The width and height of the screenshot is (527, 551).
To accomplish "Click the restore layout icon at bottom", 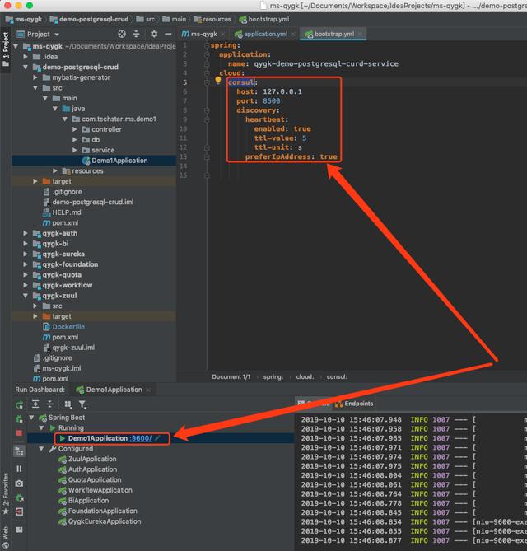I will 19,530.
